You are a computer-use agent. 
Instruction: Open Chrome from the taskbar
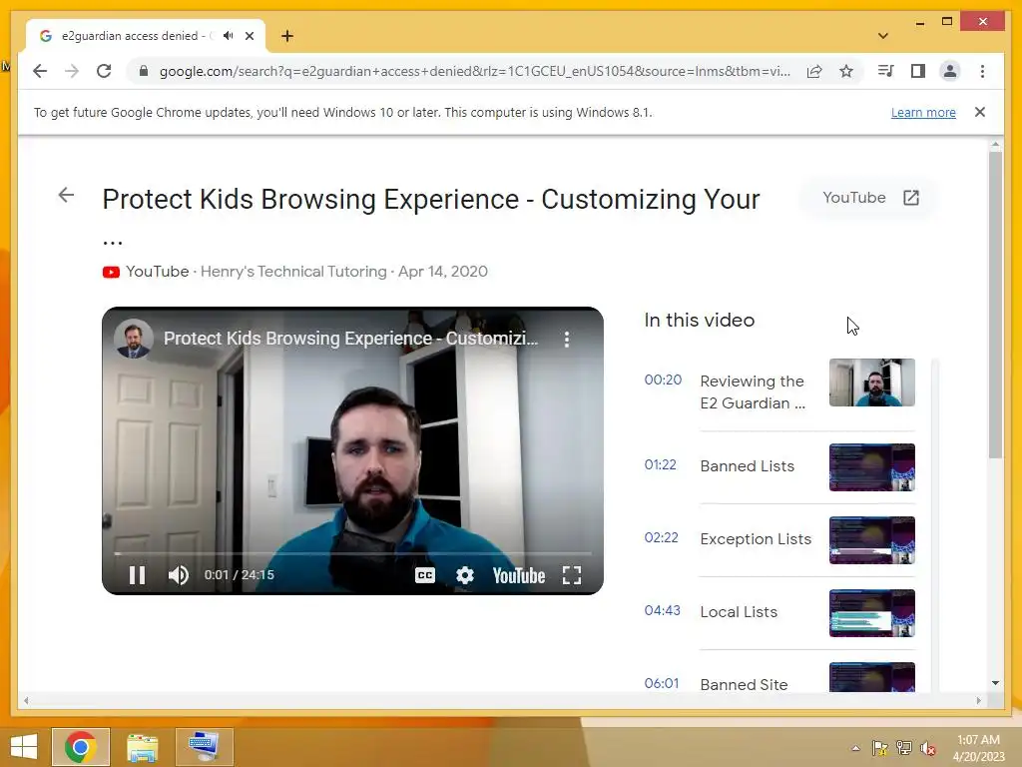[81, 747]
